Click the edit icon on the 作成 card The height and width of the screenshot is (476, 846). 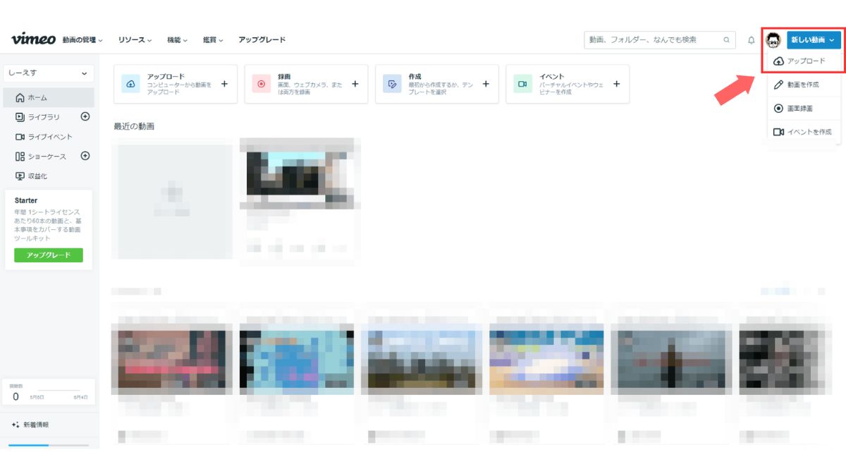392,84
